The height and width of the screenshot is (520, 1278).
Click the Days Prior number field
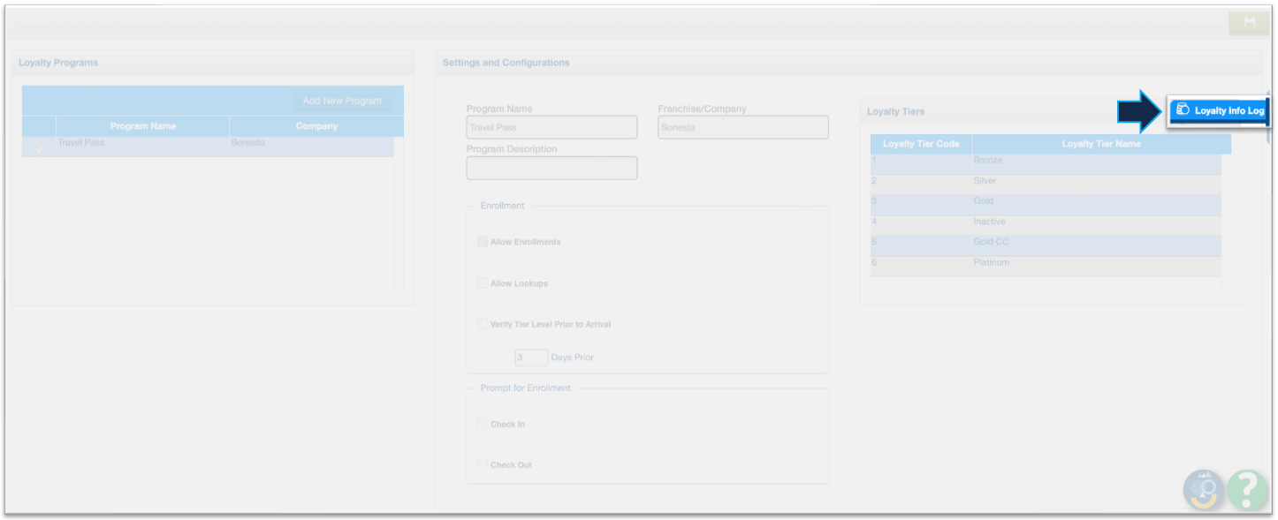530,358
